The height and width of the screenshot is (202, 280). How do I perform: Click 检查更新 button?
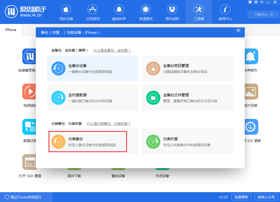coord(241,197)
